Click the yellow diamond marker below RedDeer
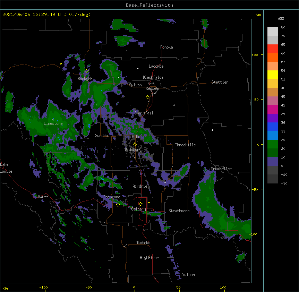The image size is (299, 292). 148,97
